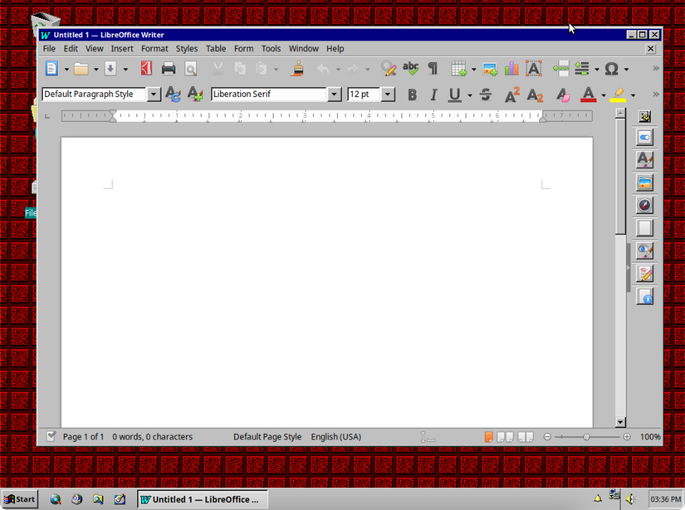The image size is (685, 510).
Task: Open the paragraph style dropdown
Action: point(154,94)
